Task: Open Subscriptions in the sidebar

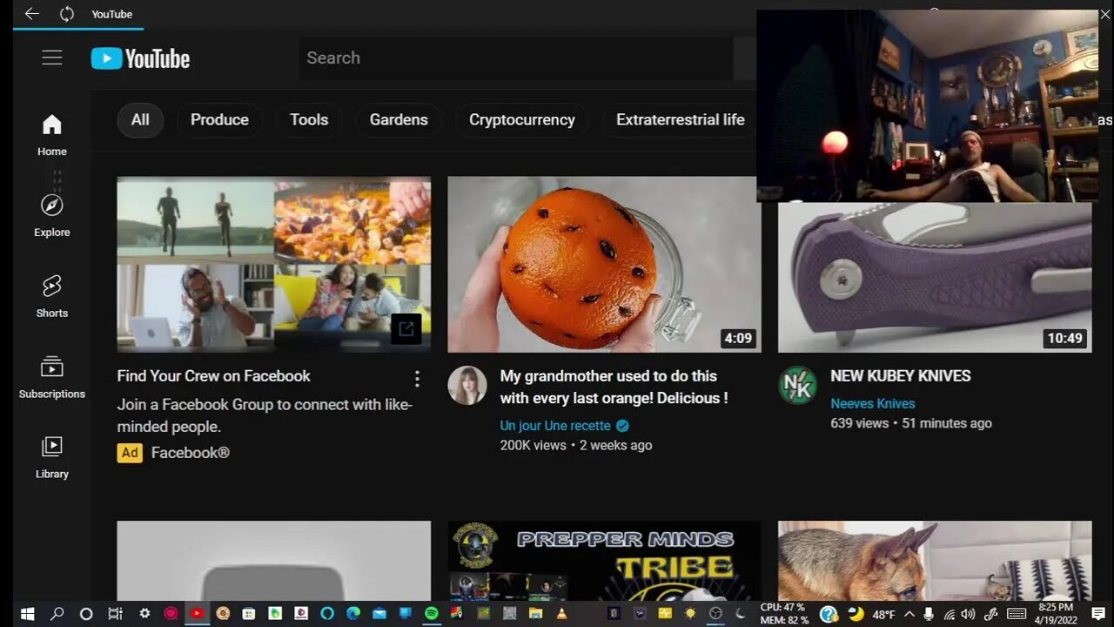Action: coord(52,377)
